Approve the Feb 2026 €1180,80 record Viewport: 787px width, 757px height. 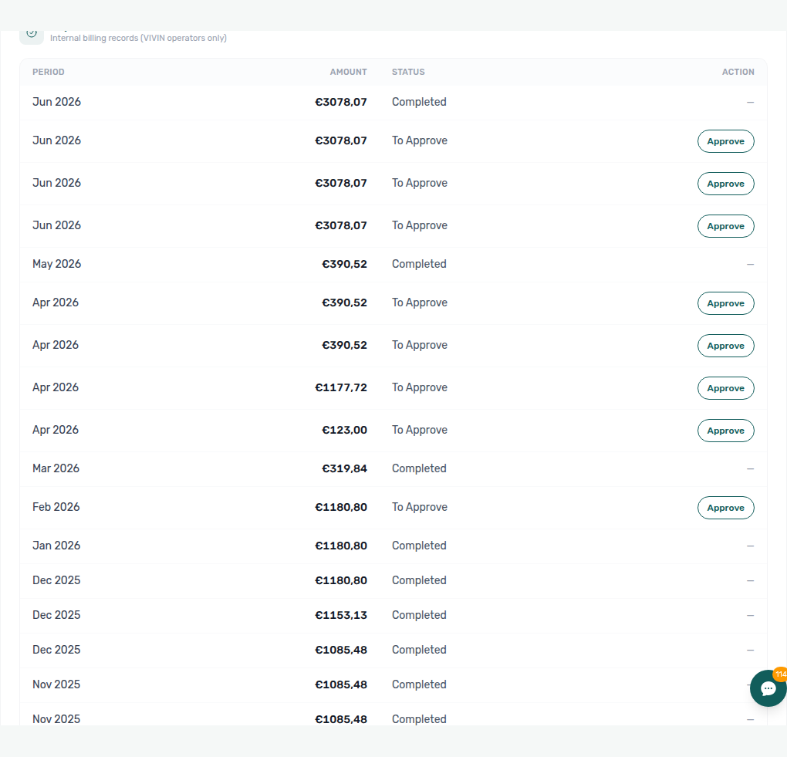click(726, 508)
